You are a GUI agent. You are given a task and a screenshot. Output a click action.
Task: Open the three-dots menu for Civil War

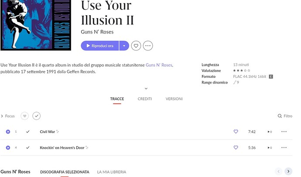(284, 132)
